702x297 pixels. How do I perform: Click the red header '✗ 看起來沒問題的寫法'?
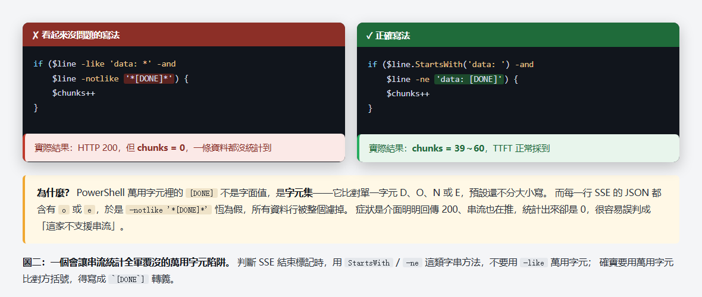(x=184, y=35)
